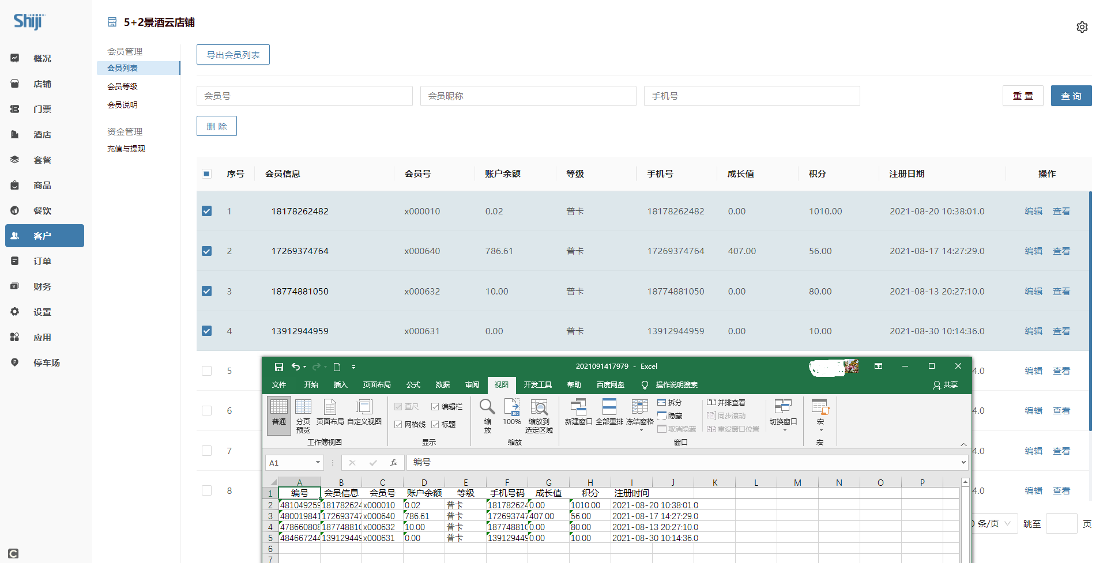The image size is (1107, 563).
Task: Split (拆分) the Excel window
Action: pos(670,402)
